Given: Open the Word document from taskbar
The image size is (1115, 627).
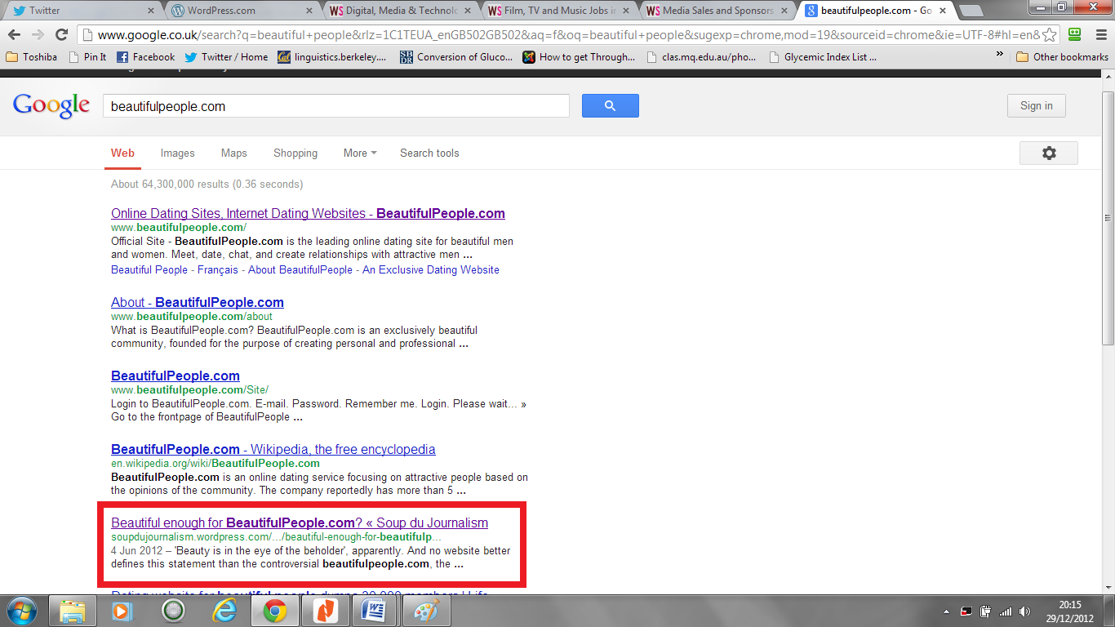Looking at the screenshot, I should point(375,611).
